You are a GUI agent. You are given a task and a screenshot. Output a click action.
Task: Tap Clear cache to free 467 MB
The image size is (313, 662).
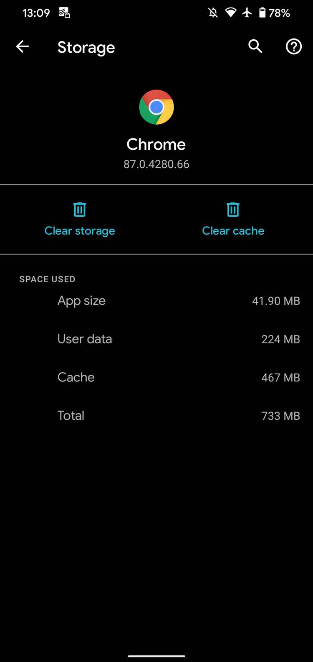point(233,230)
